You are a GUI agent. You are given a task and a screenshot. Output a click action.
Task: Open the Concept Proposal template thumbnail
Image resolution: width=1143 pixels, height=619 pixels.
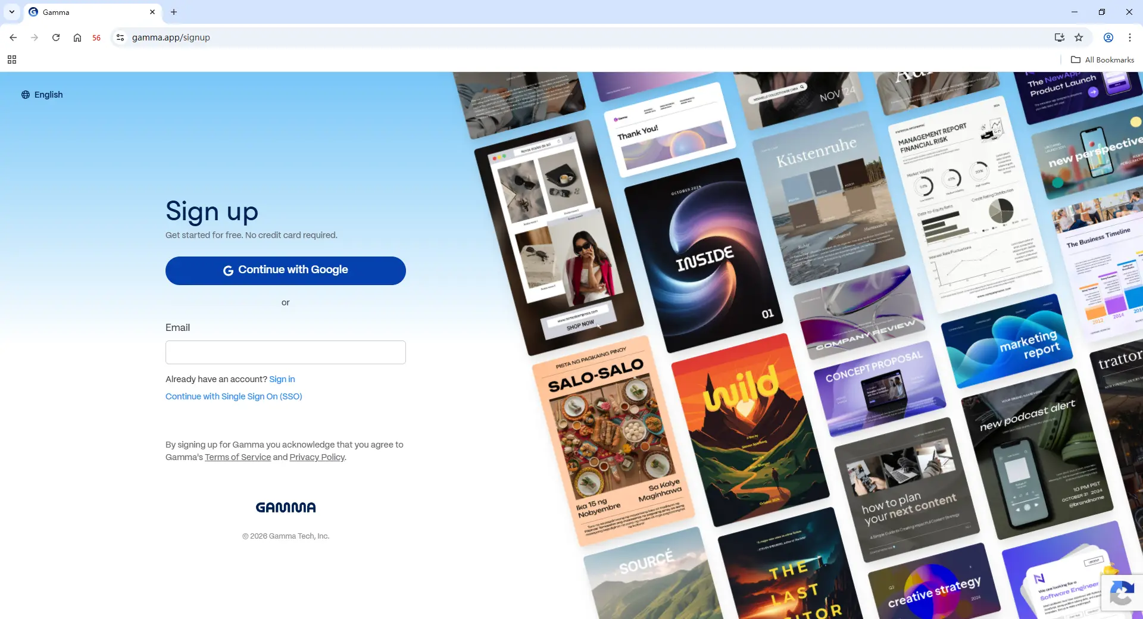click(880, 389)
